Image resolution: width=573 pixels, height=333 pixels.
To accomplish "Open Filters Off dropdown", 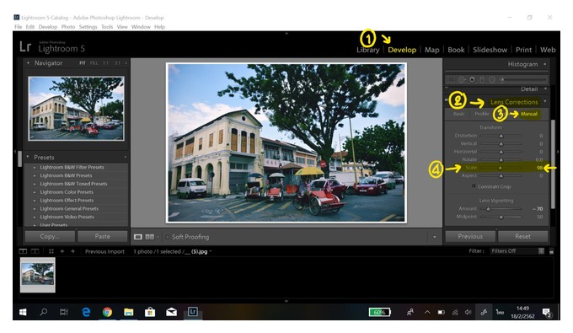I will coord(517,251).
